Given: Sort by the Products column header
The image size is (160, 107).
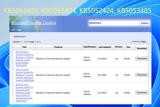Looking at the screenshot, I should 58,47.
